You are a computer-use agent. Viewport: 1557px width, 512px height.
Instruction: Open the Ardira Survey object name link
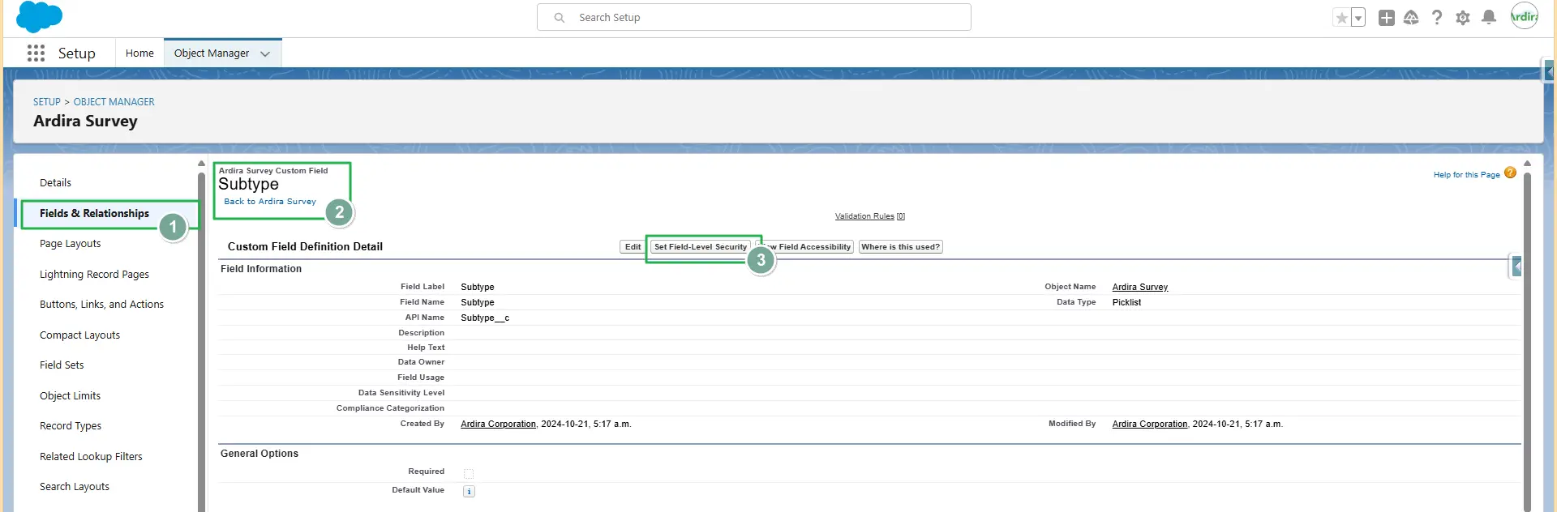tap(1139, 288)
